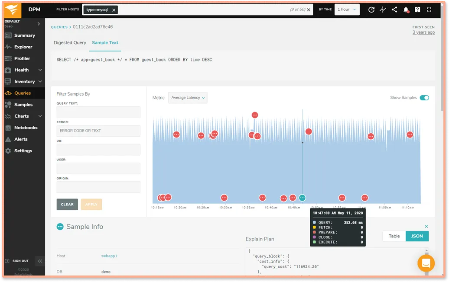Switch to the Digested Query tab
This screenshot has height=282, width=449.
pos(70,42)
